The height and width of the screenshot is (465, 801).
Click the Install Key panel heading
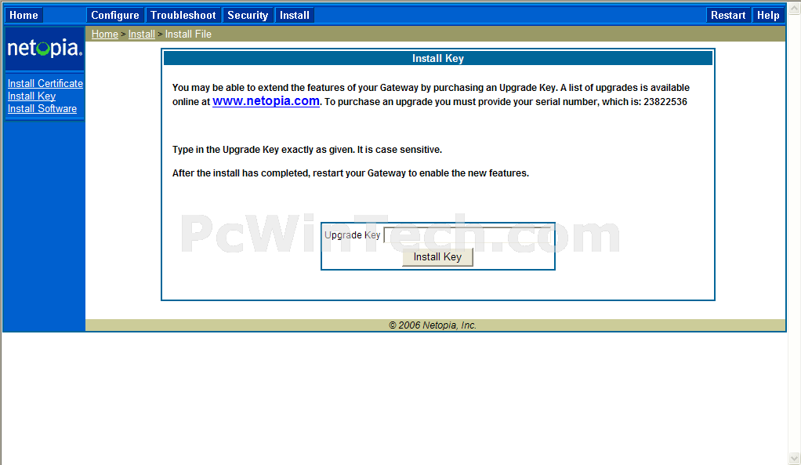[438, 58]
